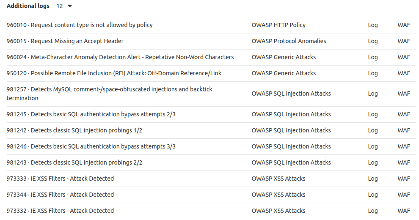
Task: Select rule 950120 Possible Remote File Inclusion
Action: [114, 73]
